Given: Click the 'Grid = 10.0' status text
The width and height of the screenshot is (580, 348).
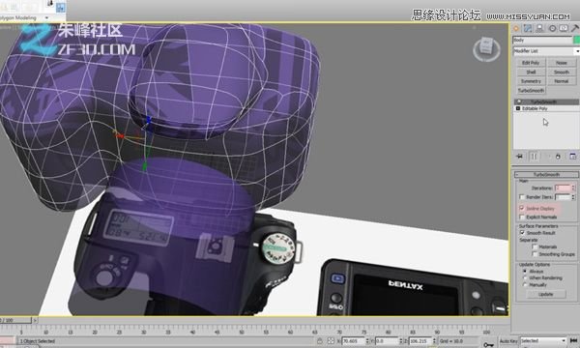Looking at the screenshot, I should coord(451,341).
